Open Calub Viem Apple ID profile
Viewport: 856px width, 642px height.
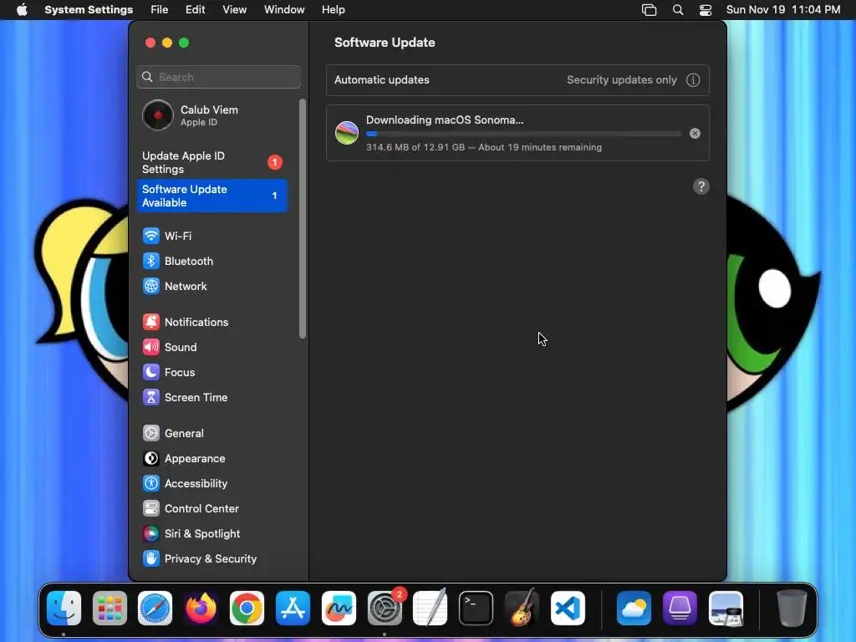click(211, 115)
